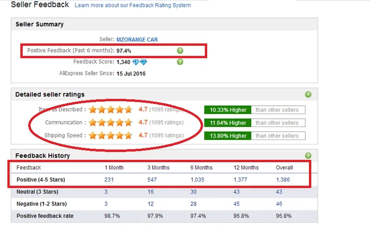Viewport: 370px width, 237px height.
Task: Click the 10.33% Higher comparison bar
Action: coord(255,110)
